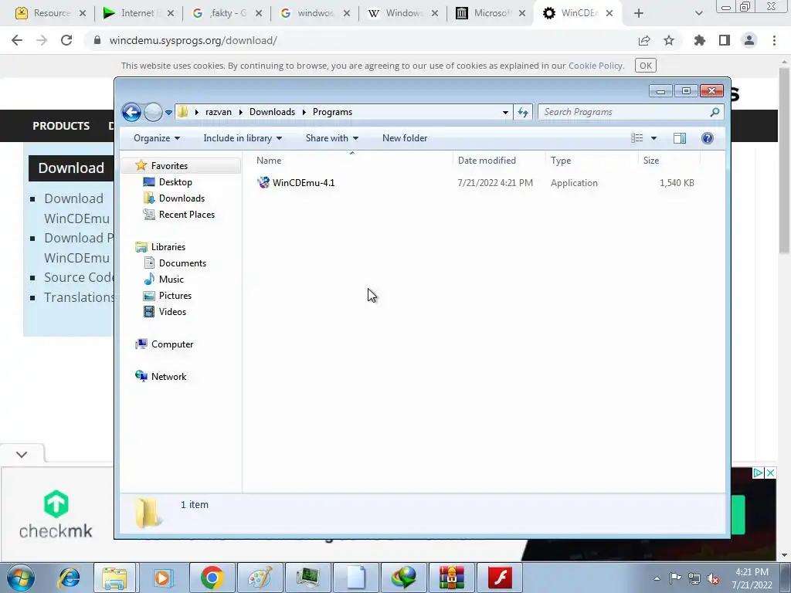The height and width of the screenshot is (593, 791).
Task: Collapse the Chrome downloads bar chevron
Action: (22, 454)
